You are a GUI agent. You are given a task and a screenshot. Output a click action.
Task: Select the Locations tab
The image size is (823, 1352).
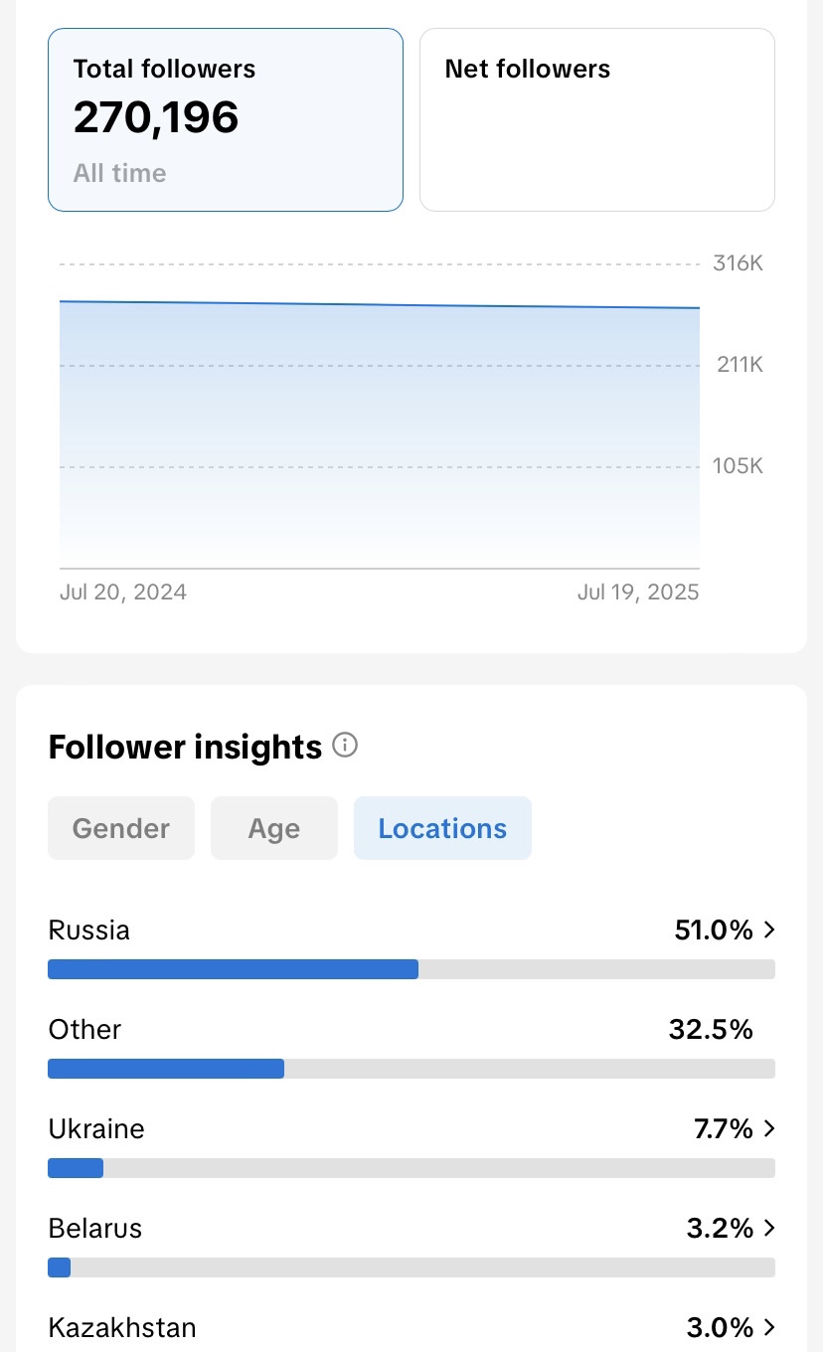pyautogui.click(x=442, y=828)
